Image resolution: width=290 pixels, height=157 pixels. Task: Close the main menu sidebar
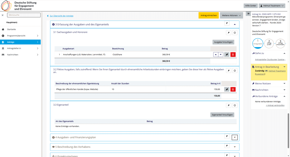pyautogui.click(x=3, y=15)
